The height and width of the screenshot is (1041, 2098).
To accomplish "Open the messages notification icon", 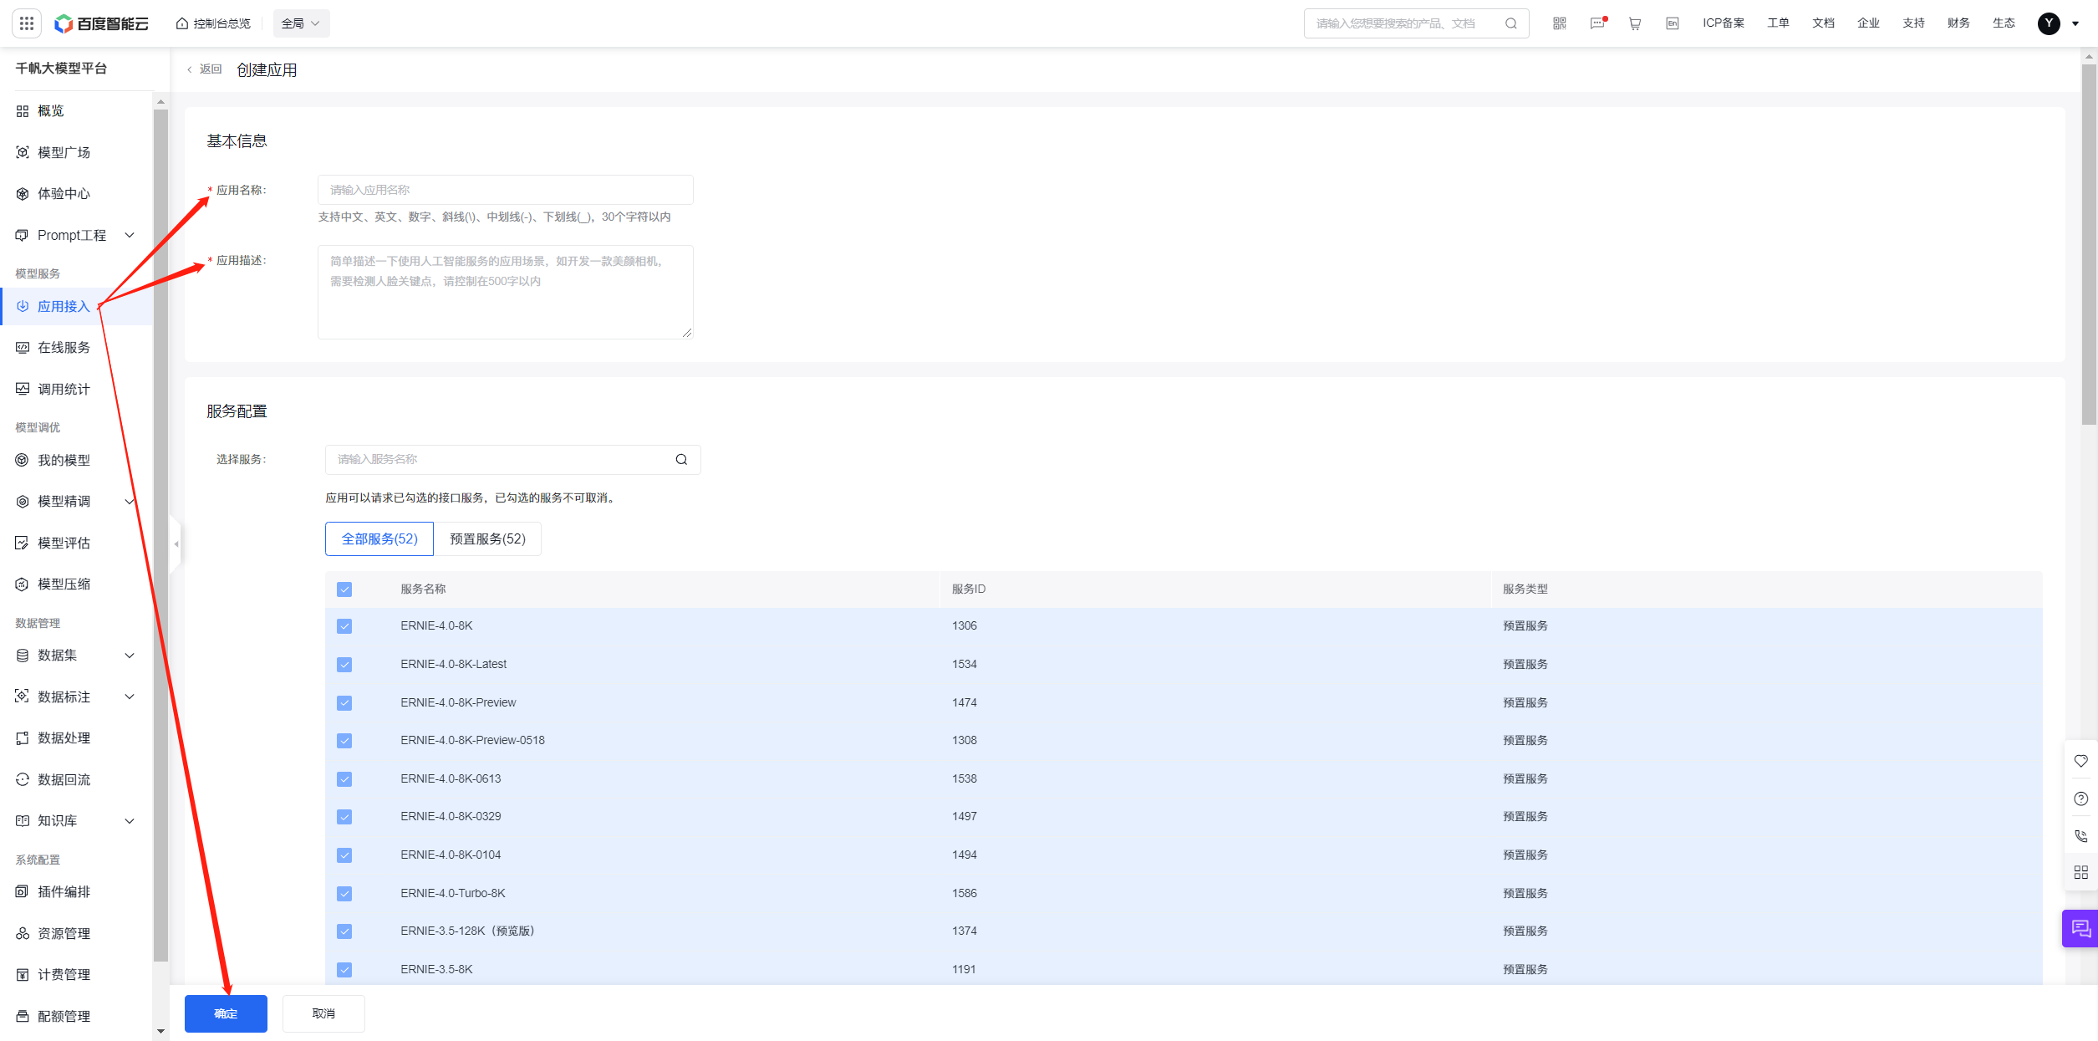I will (x=1597, y=23).
